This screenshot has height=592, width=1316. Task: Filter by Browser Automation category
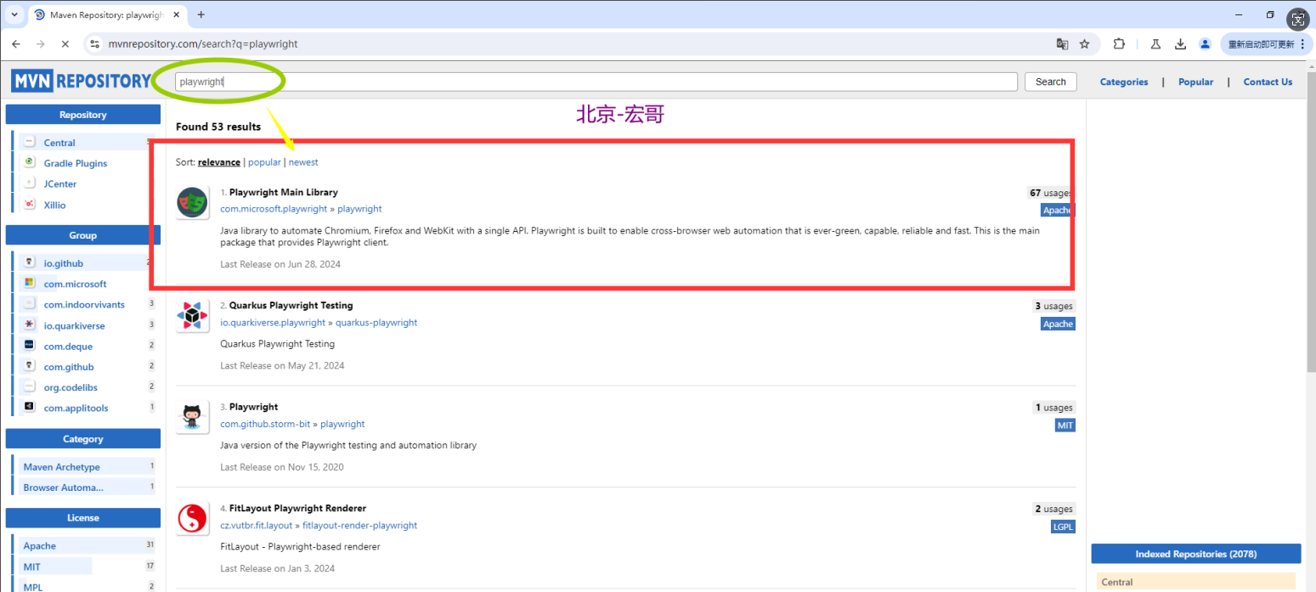click(x=63, y=487)
